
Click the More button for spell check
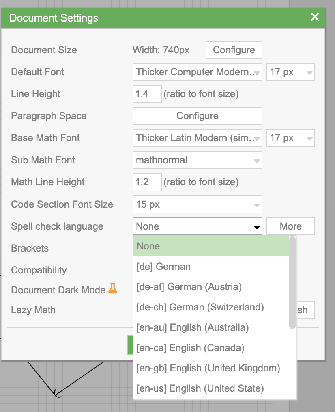coord(291,226)
